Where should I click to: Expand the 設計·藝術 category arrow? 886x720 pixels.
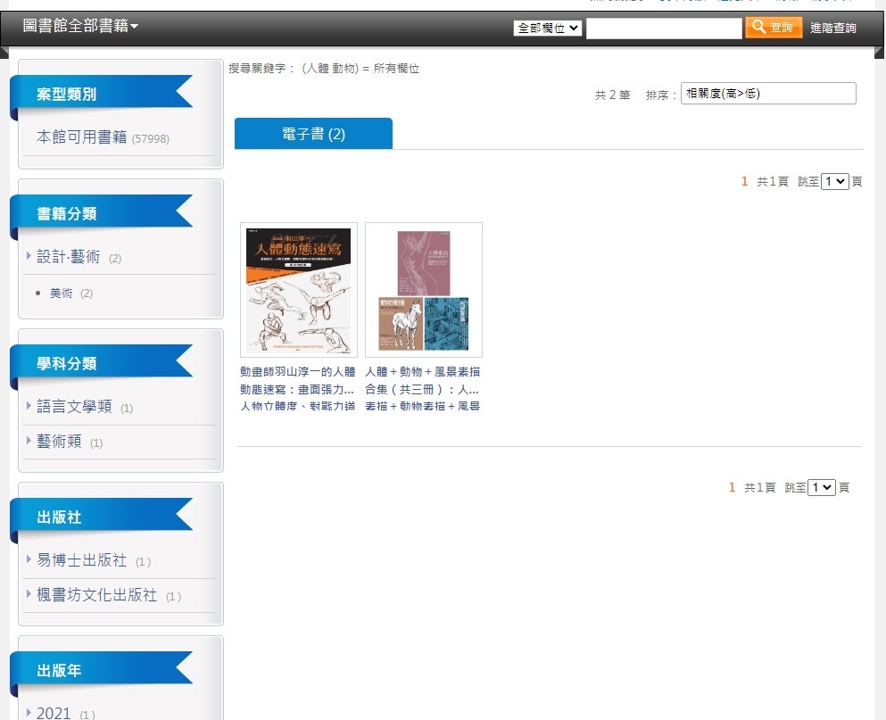point(29,256)
